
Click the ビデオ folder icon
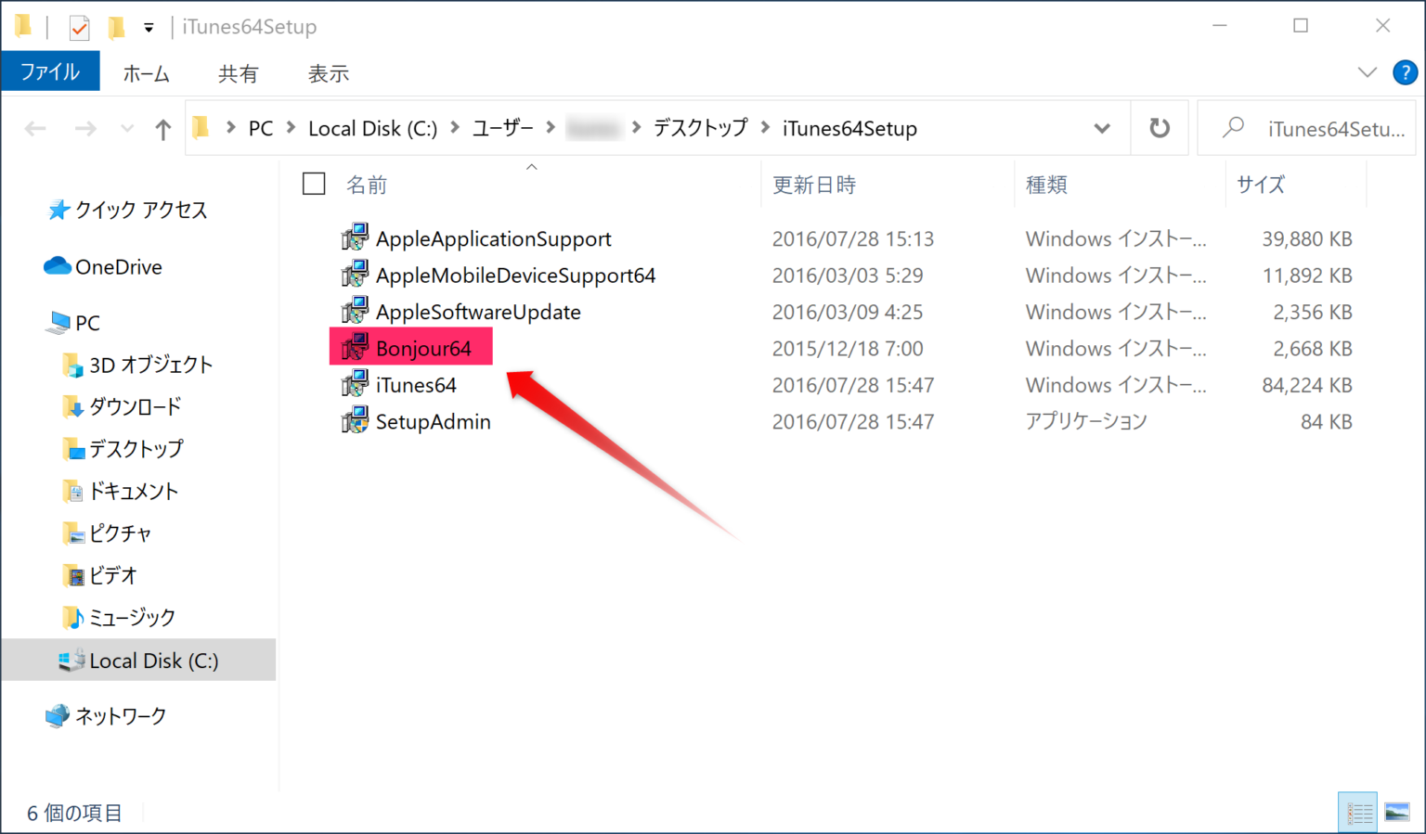tap(73, 575)
